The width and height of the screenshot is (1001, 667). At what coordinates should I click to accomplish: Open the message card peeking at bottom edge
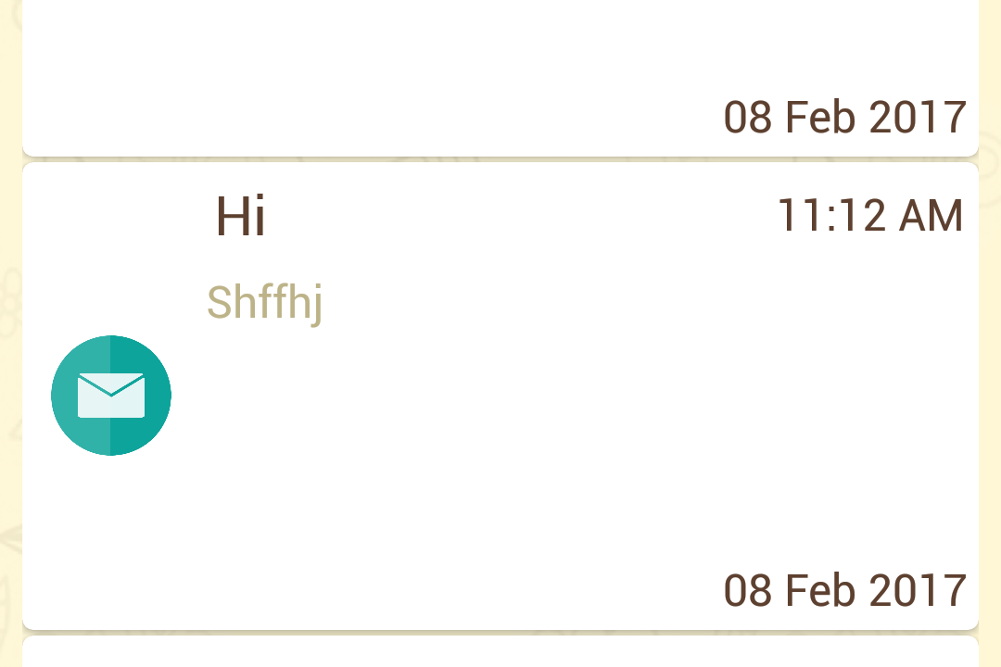click(x=500, y=653)
